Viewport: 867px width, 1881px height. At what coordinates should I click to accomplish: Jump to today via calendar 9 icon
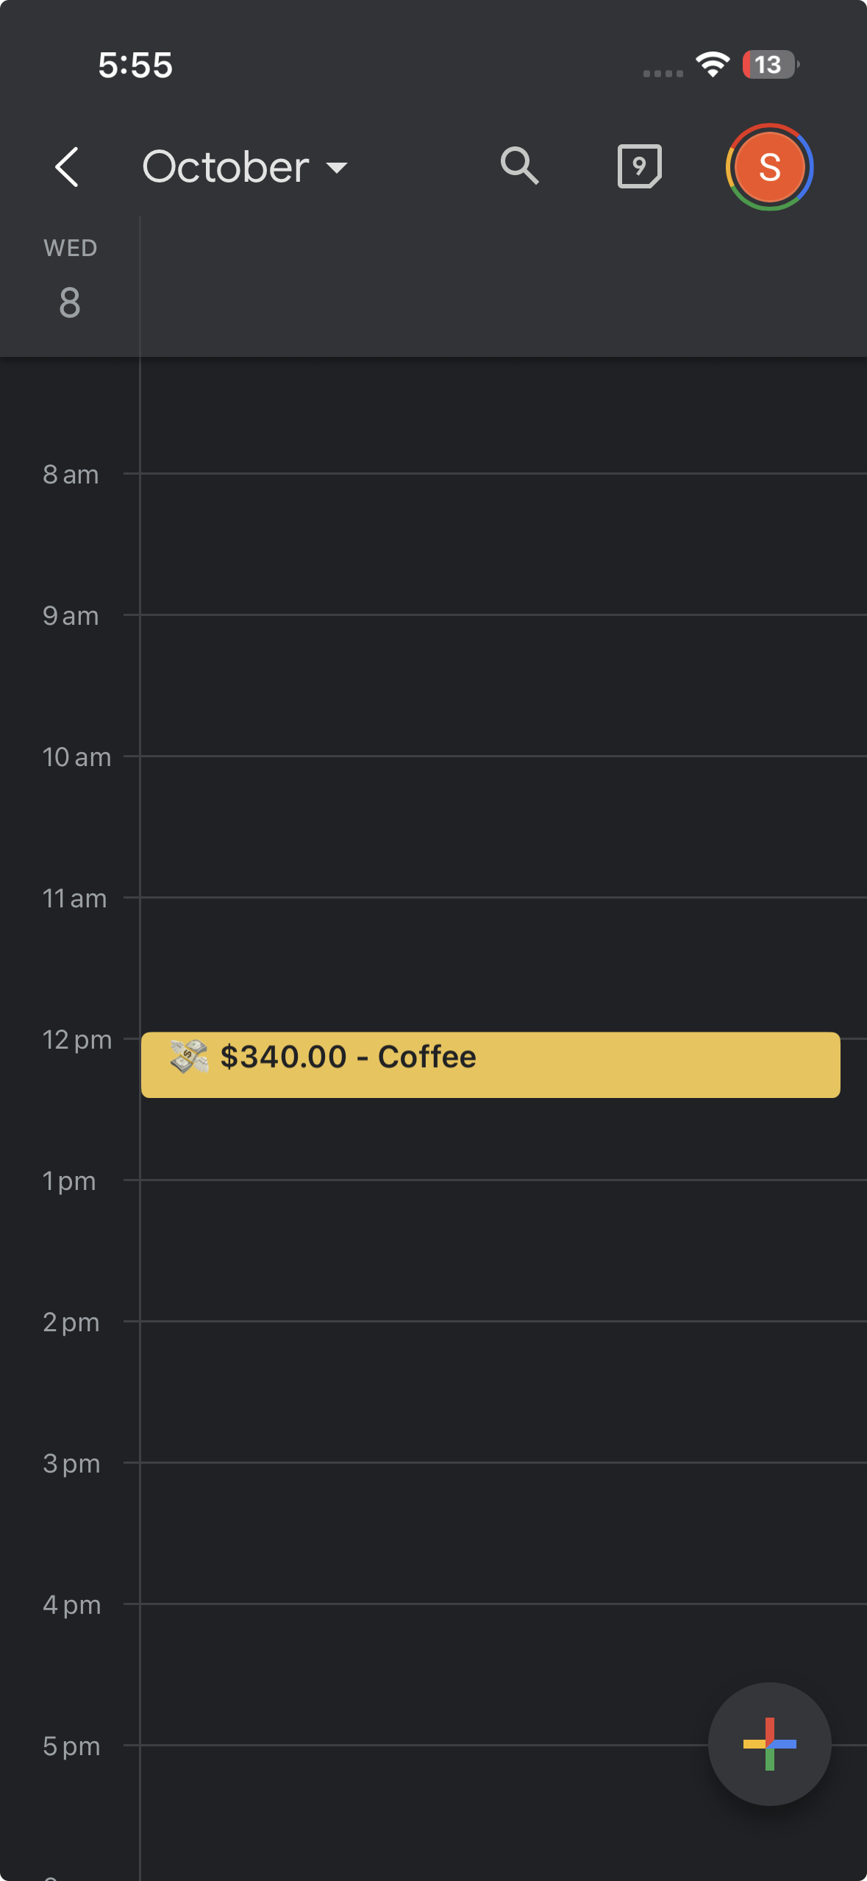pyautogui.click(x=639, y=166)
